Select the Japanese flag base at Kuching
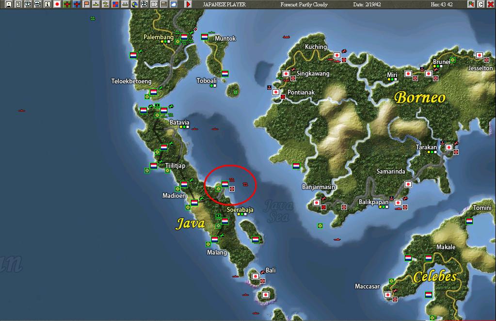Screen dimensions: 496x321 click(337, 55)
